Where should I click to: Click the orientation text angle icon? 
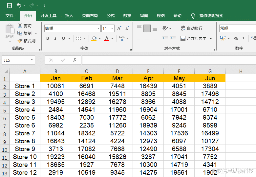[x=165, y=29]
